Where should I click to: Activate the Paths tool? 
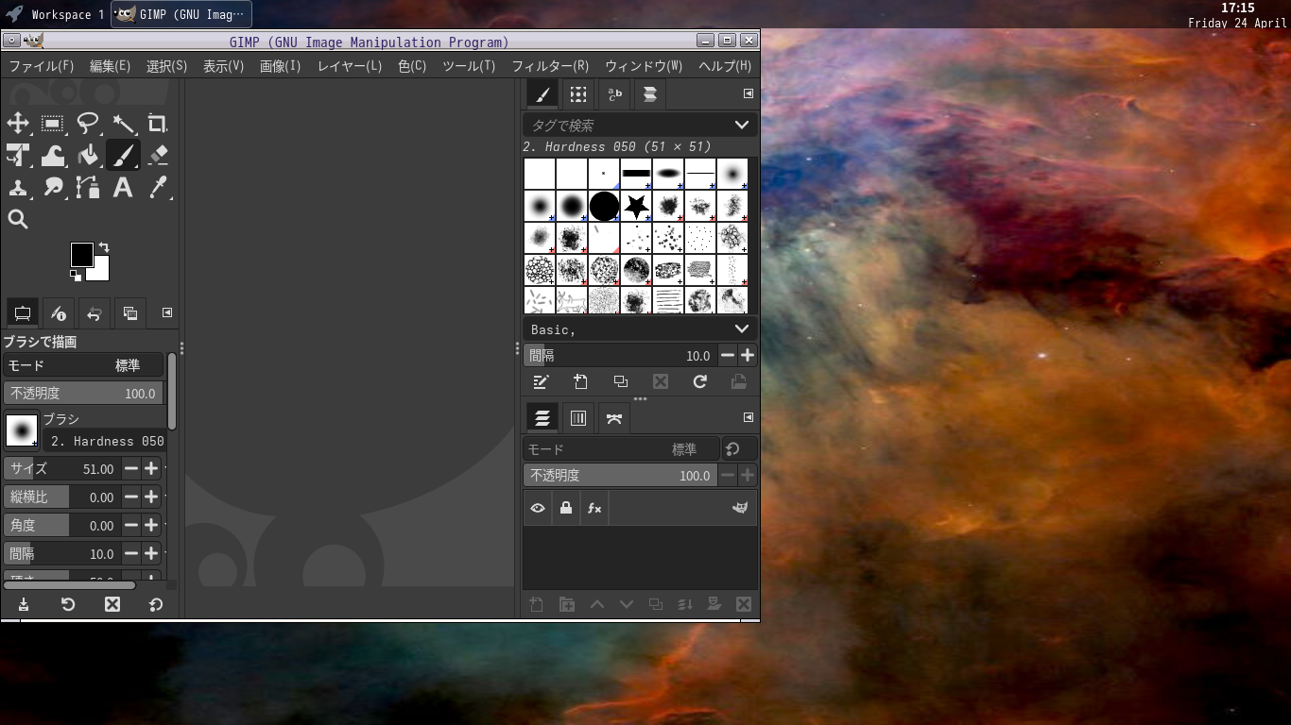point(88,188)
